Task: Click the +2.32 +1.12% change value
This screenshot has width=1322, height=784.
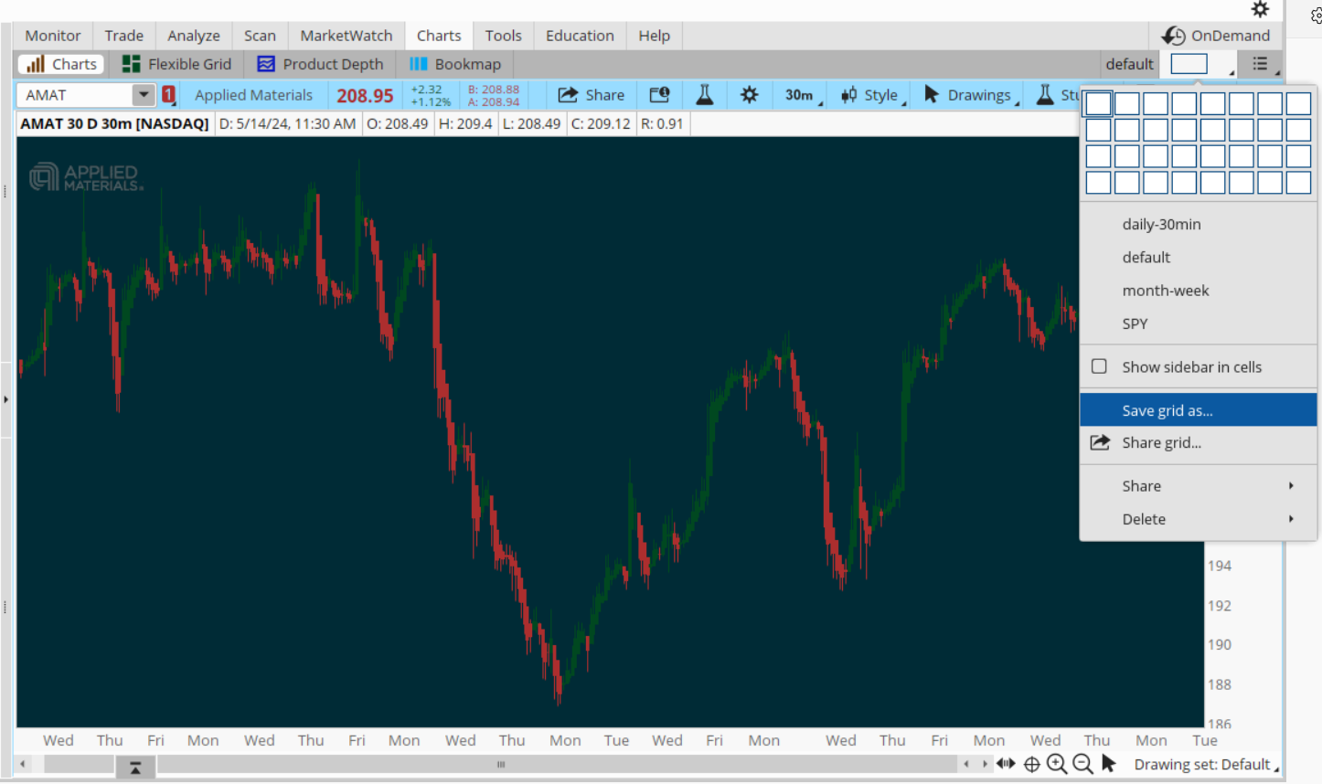Action: click(x=430, y=95)
